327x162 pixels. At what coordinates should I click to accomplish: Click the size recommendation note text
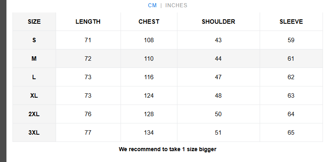point(167,149)
